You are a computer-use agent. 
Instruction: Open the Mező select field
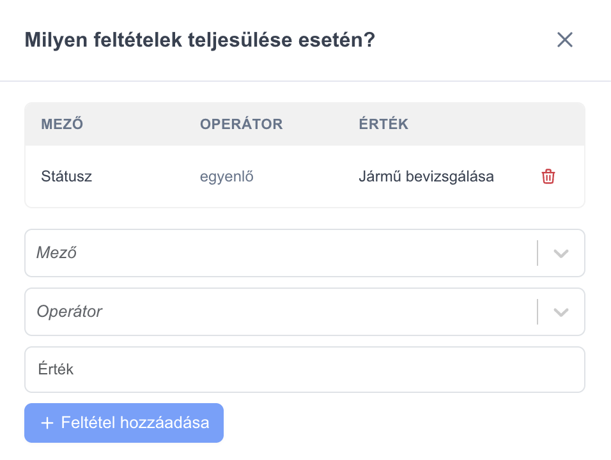pyautogui.click(x=305, y=253)
